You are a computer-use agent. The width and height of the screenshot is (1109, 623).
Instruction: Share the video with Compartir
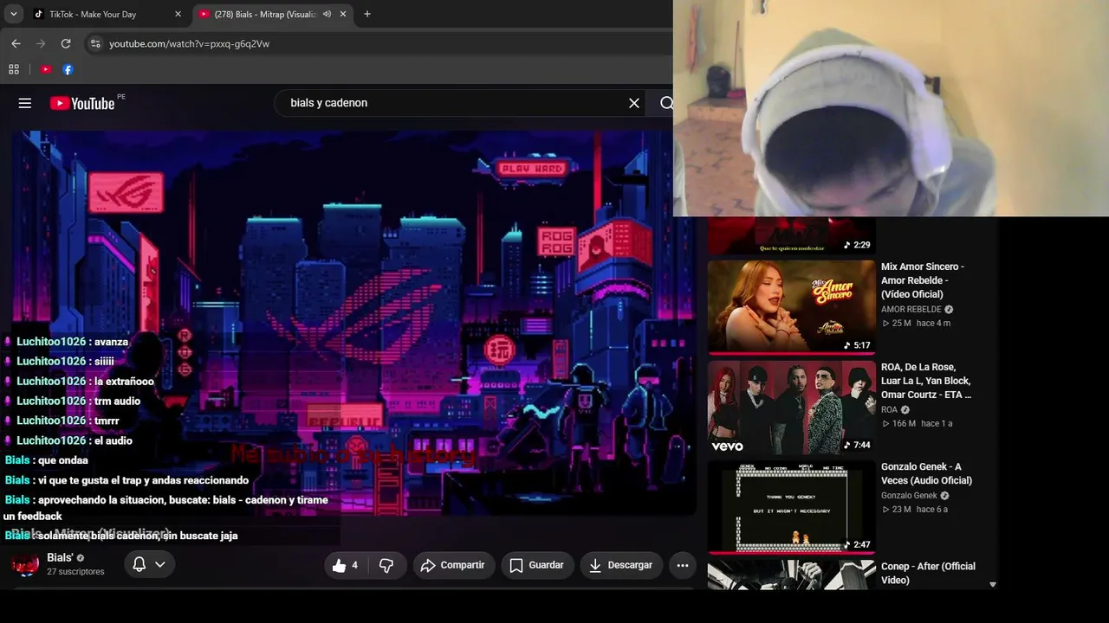[453, 565]
